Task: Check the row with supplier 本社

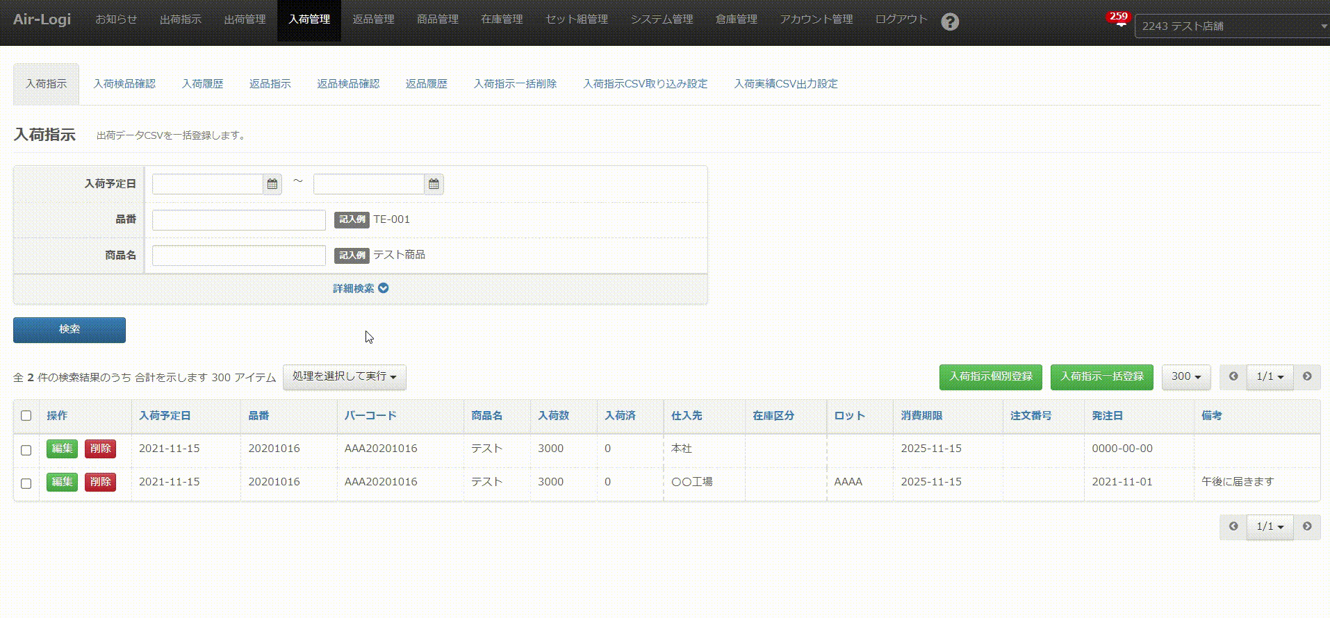Action: (x=26, y=450)
